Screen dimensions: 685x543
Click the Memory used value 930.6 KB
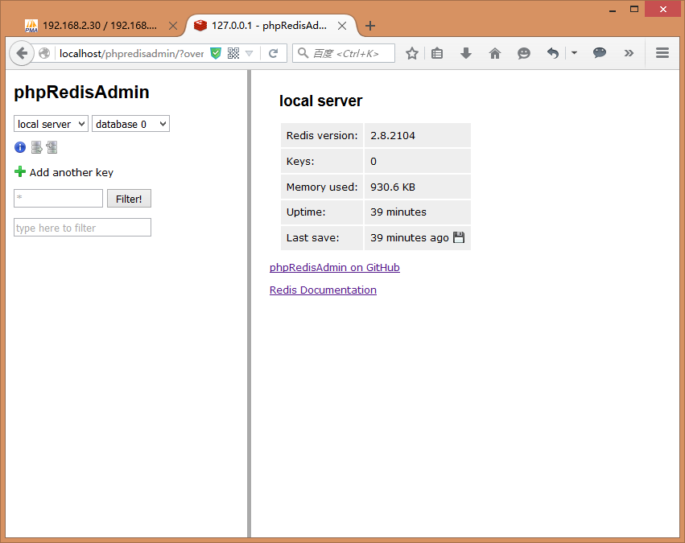pyautogui.click(x=393, y=187)
